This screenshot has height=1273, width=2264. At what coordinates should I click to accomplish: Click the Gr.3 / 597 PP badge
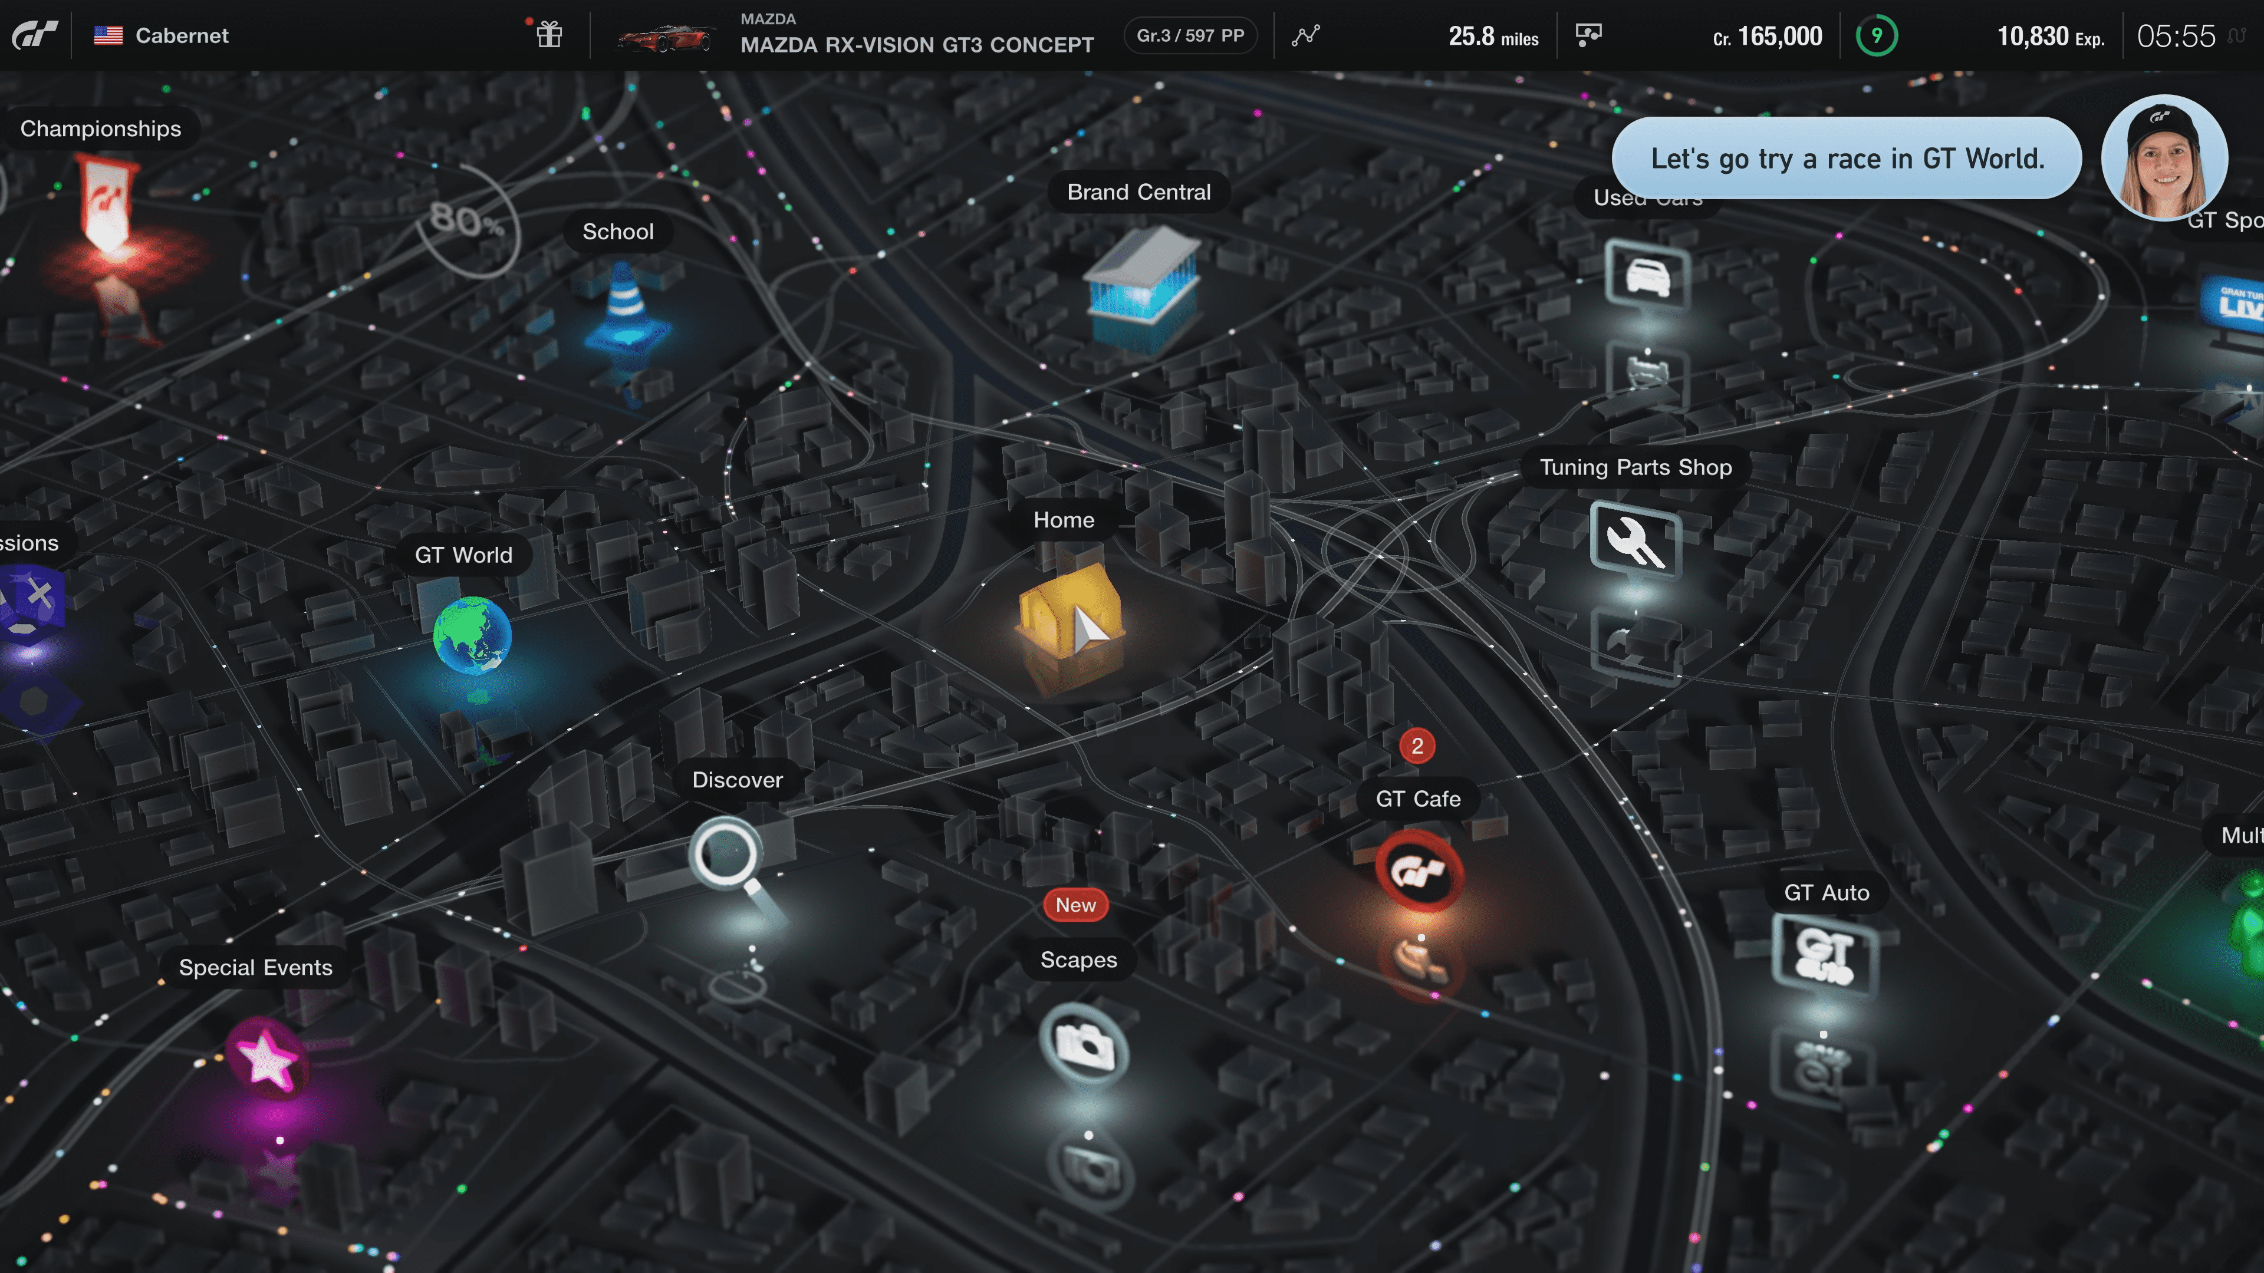(x=1190, y=35)
